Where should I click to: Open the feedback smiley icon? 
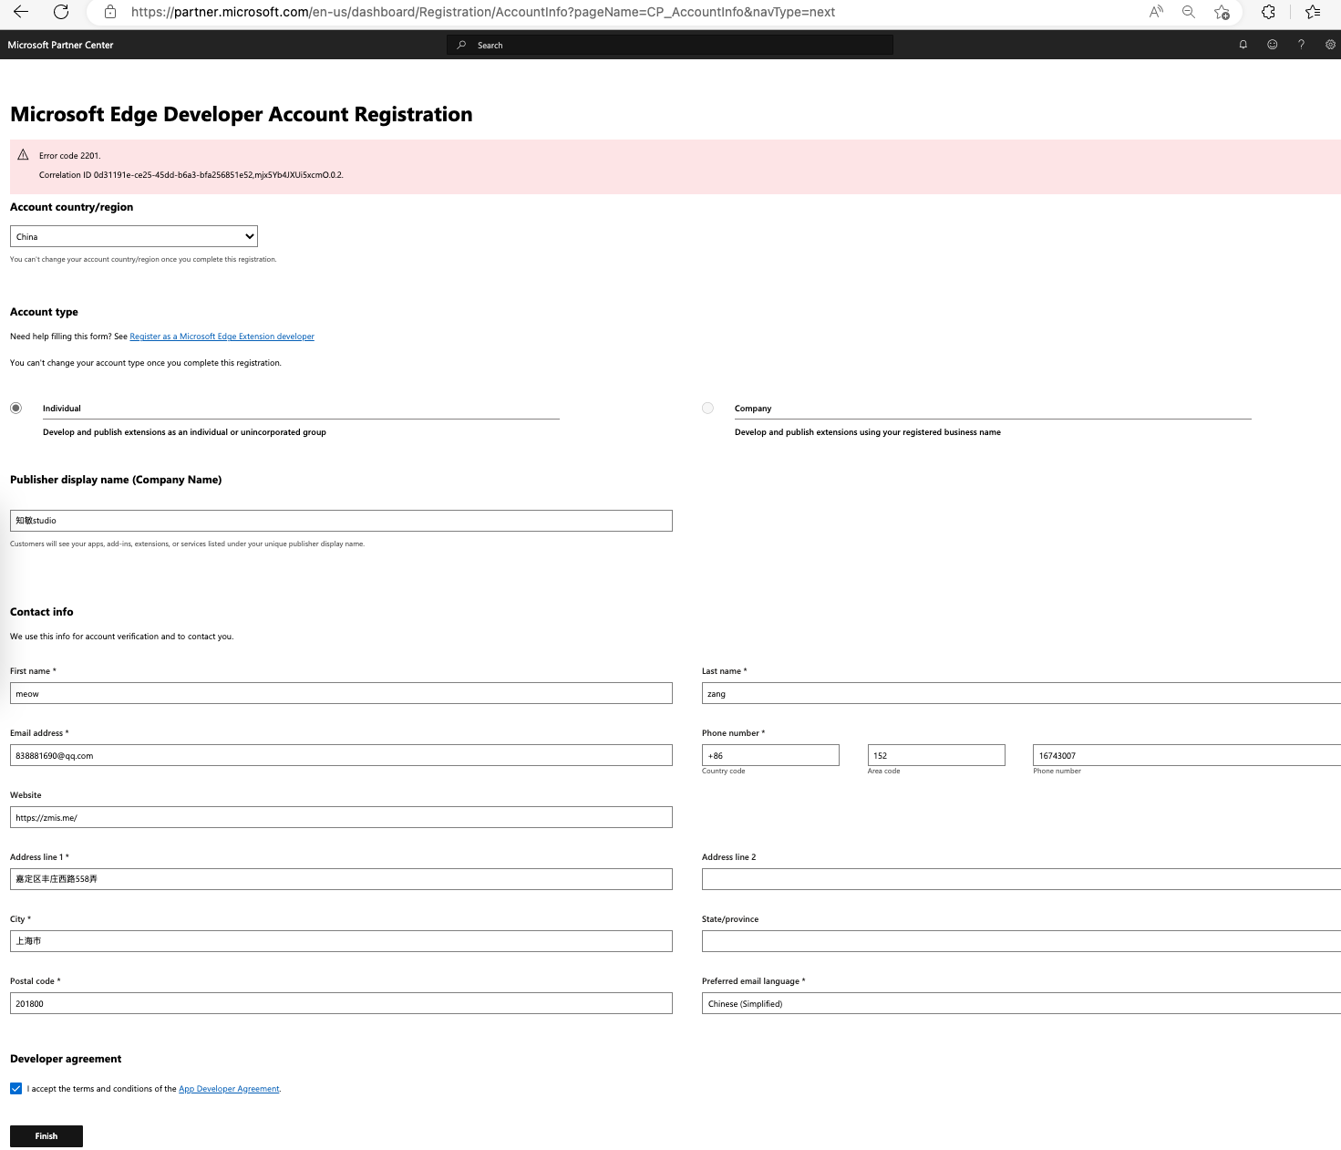pos(1272,44)
